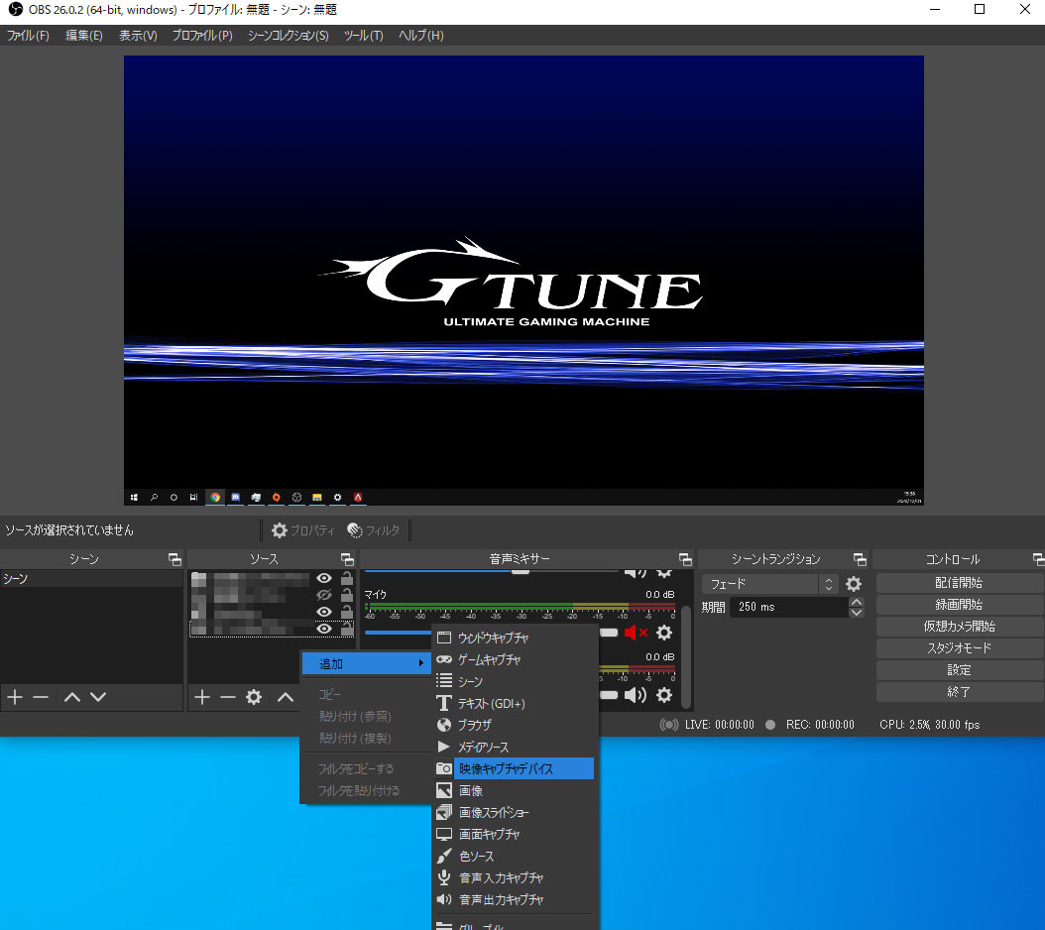
Task: Add a シーン source from submenu
Action: pos(513,681)
